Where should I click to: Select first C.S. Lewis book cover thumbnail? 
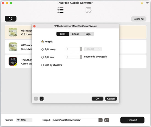pos(13,32)
